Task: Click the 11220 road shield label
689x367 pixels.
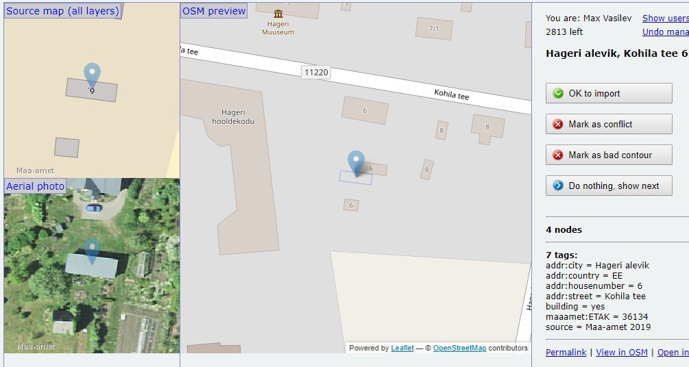Action: click(x=316, y=72)
